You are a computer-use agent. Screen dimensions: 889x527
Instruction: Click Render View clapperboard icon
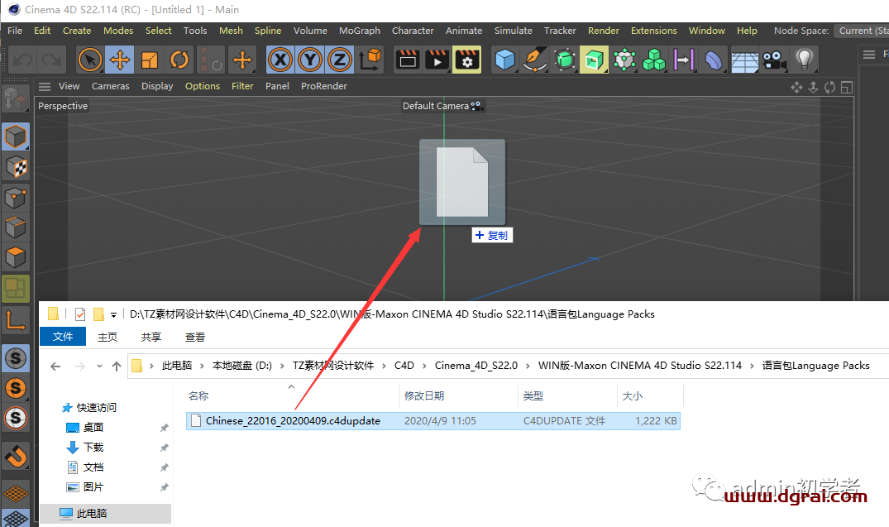[408, 60]
